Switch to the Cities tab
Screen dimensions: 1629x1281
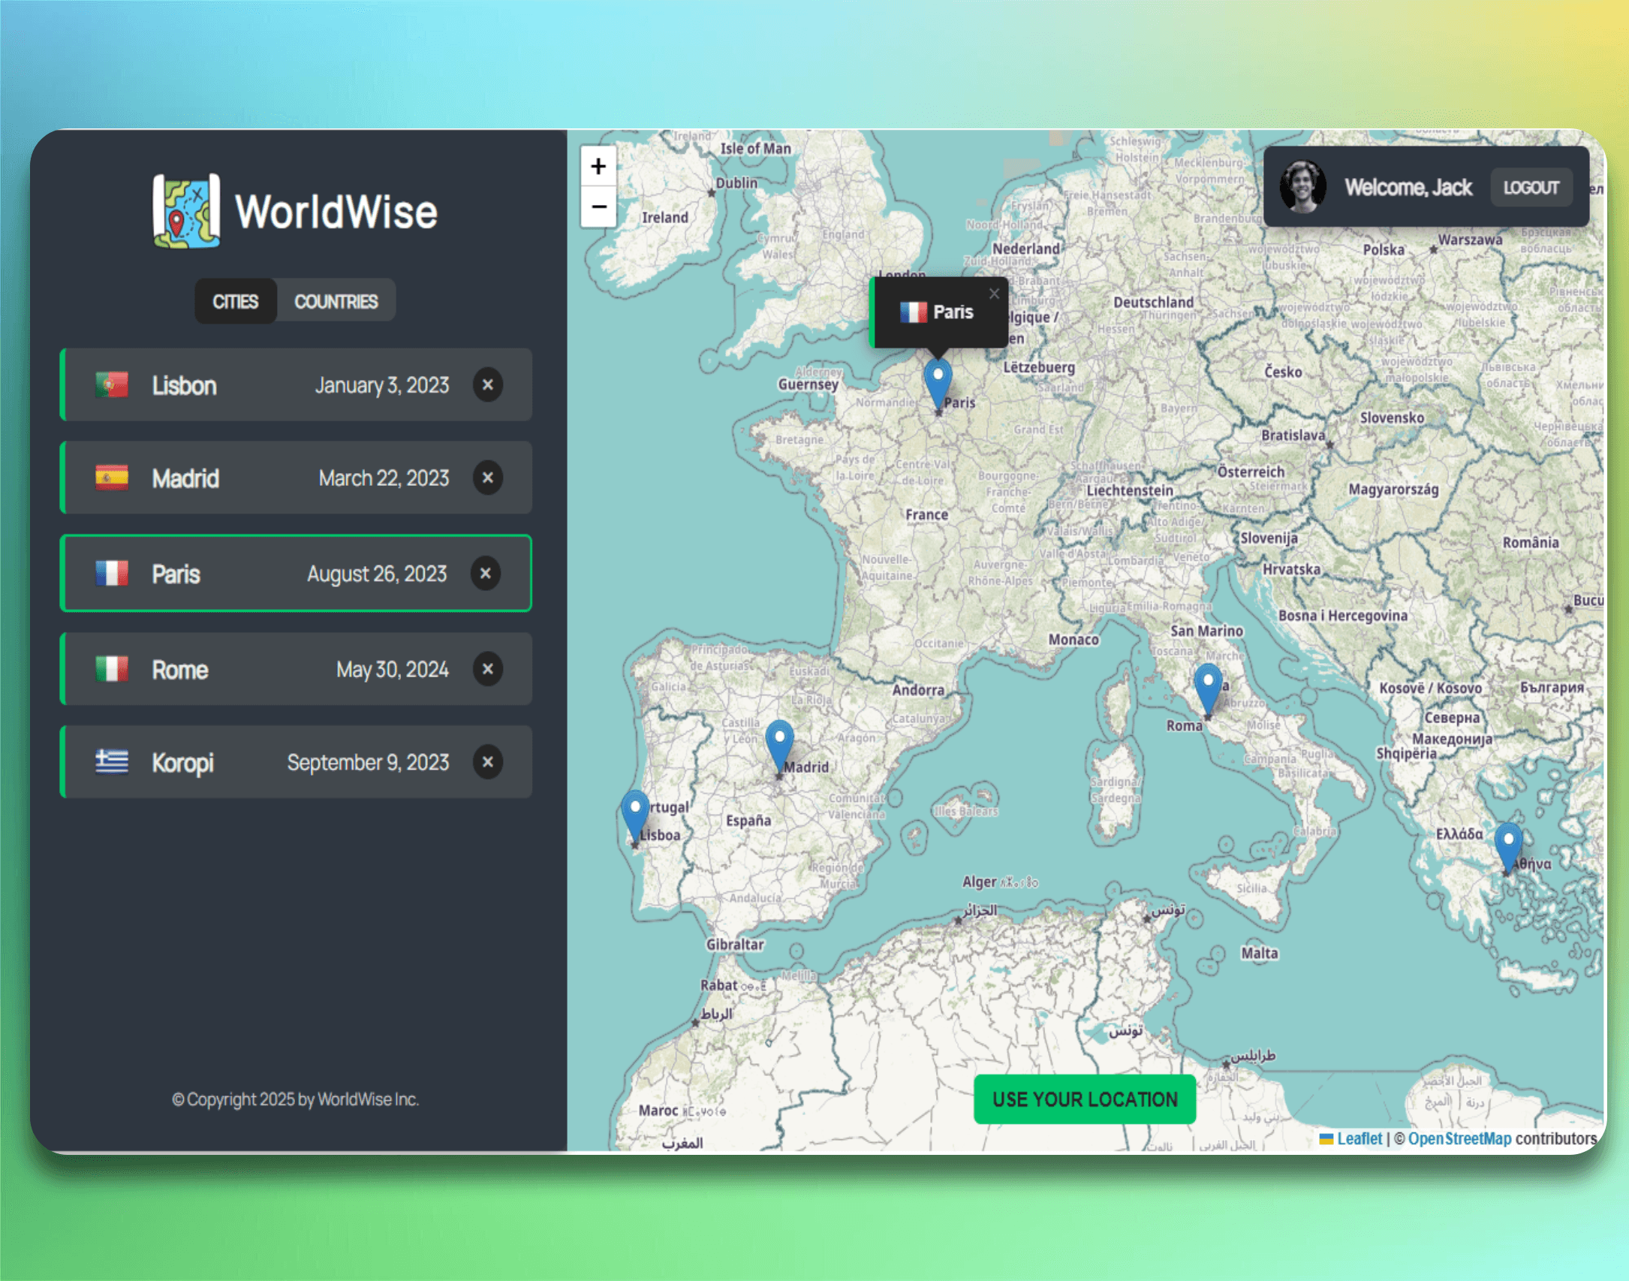[x=235, y=301]
